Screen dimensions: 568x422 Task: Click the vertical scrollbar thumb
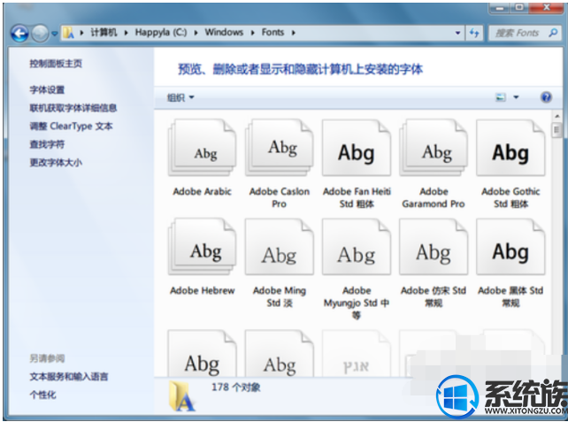pos(557,130)
